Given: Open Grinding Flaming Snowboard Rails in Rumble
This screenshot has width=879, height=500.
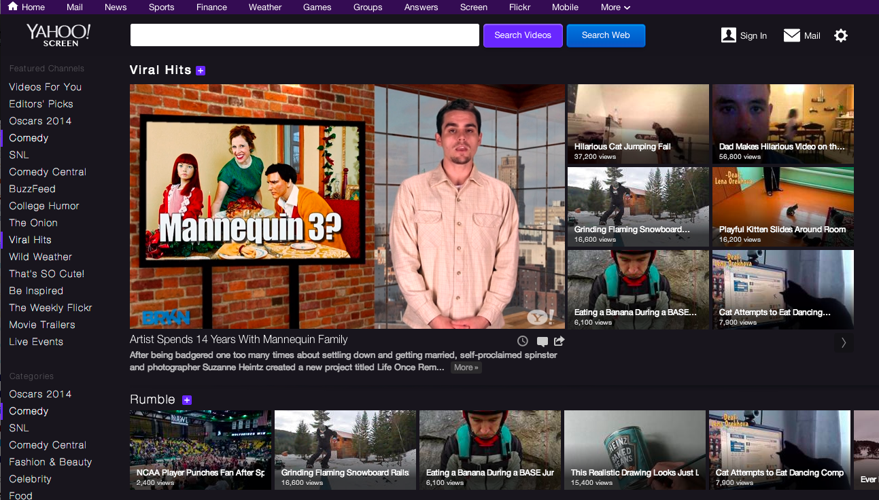Looking at the screenshot, I should (345, 450).
